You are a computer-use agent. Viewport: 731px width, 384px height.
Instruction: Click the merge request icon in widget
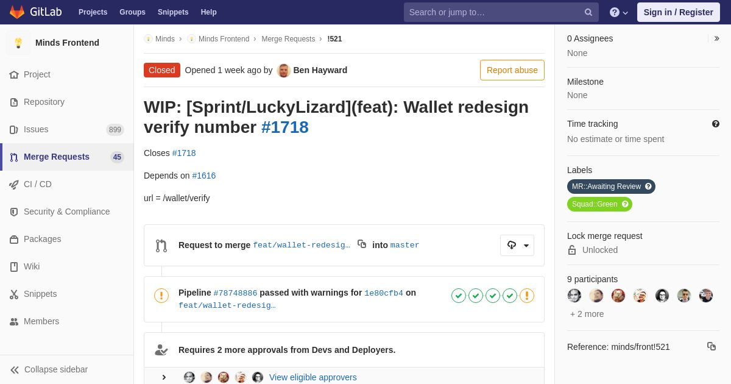pyautogui.click(x=161, y=246)
